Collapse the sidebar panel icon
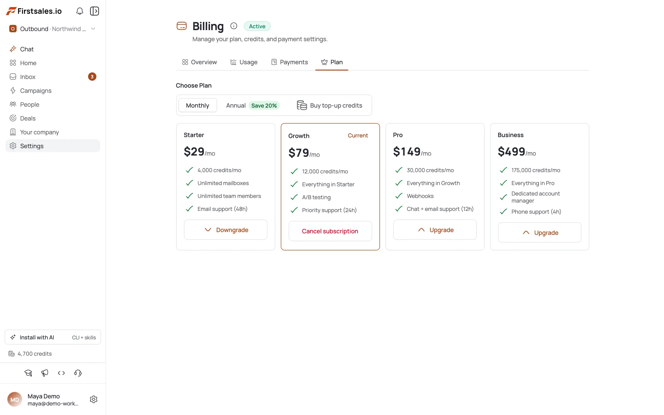The height and width of the screenshot is (415, 664). coord(94,11)
